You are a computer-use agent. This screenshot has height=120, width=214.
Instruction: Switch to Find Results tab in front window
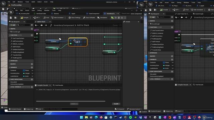click(x=58, y=85)
